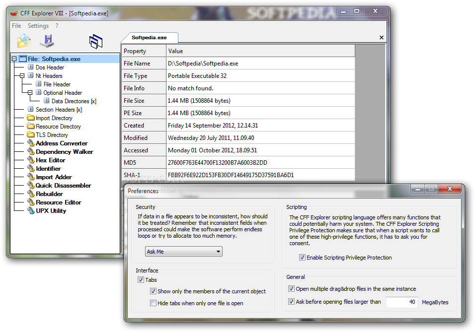
Task: Collapse the Nt Headers tree node
Action: click(x=22, y=75)
